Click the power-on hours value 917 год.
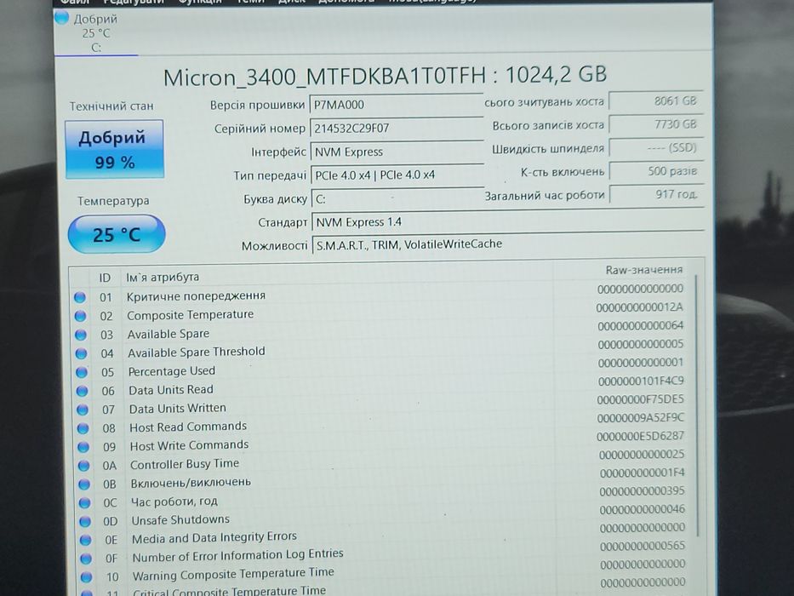Screen dimensions: 794x596 click(x=657, y=194)
